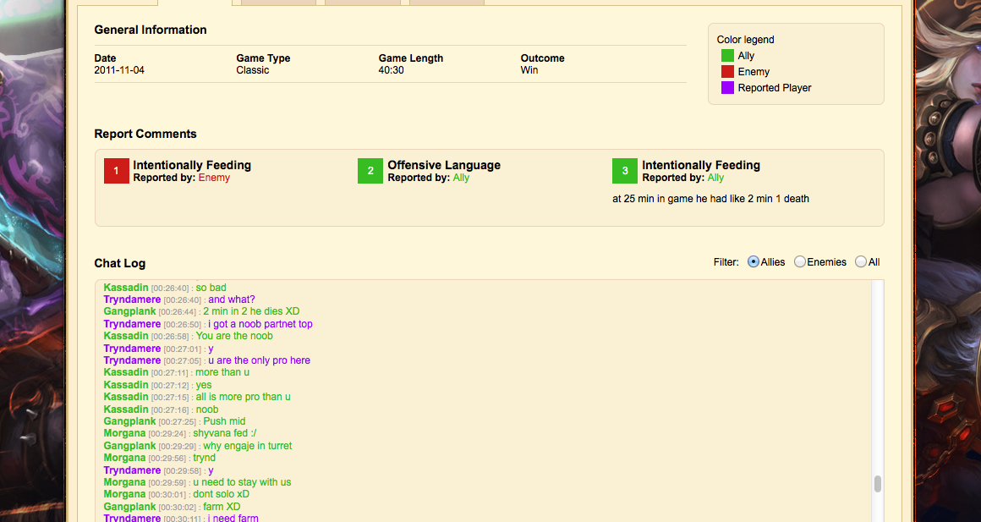Screen dimensions: 981x522
Task: Click Gangplank's "Push mid" chat message
Action: 224,421
